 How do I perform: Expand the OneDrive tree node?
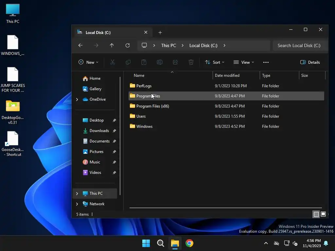[77, 99]
